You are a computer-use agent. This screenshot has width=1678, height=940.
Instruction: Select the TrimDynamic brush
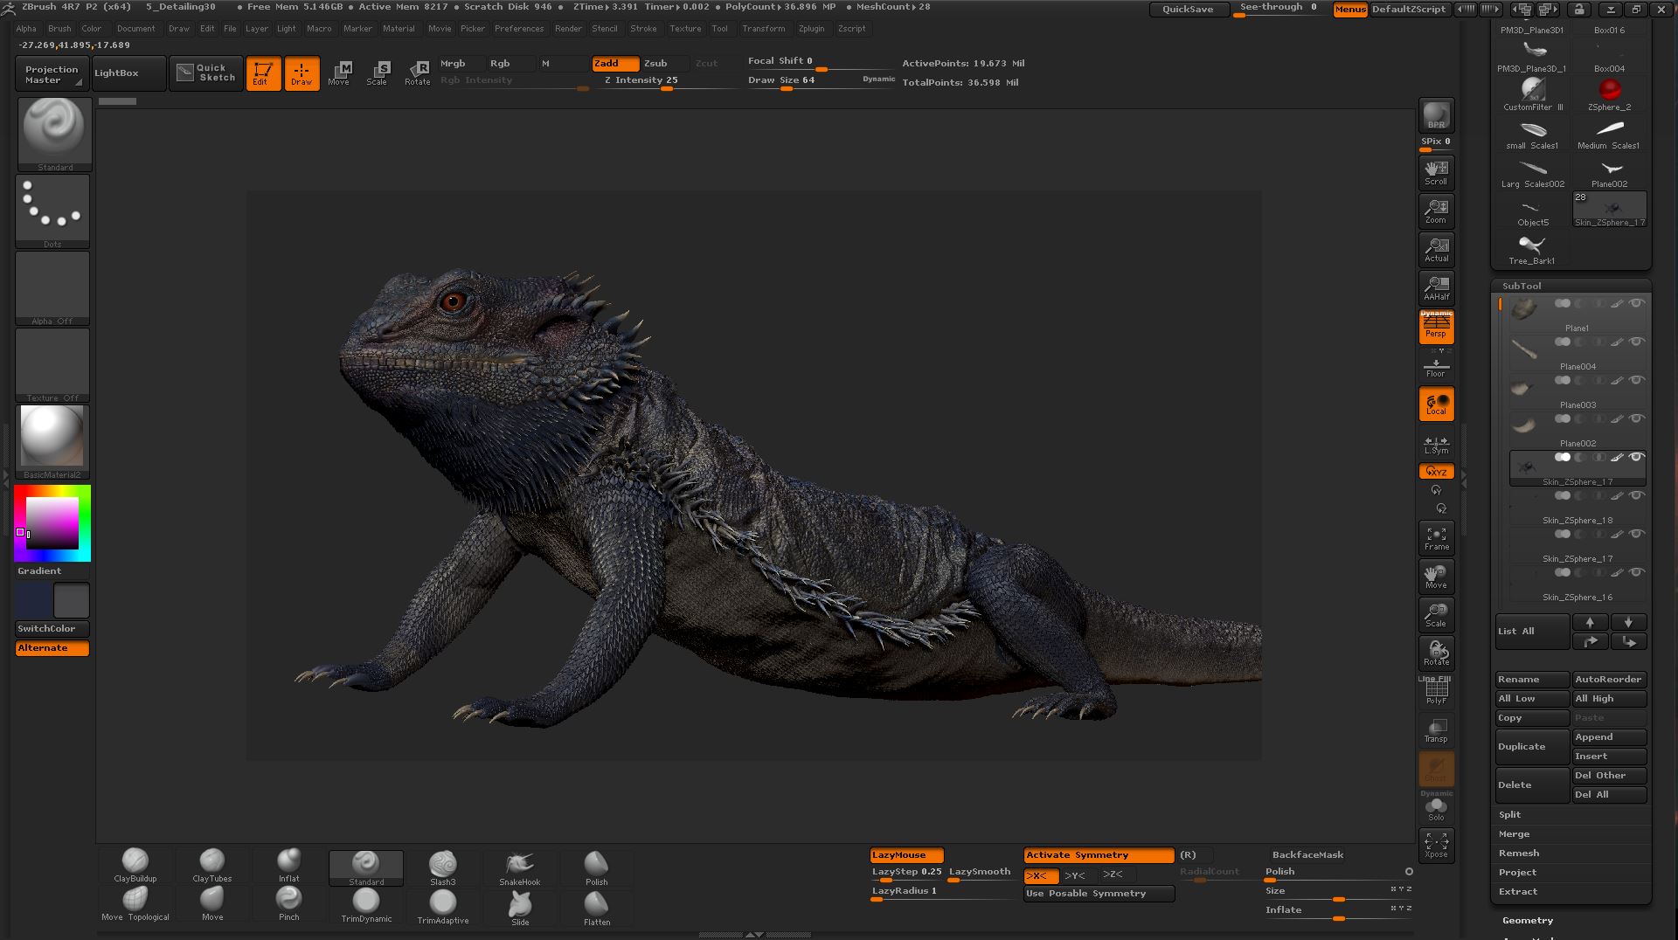point(366,906)
